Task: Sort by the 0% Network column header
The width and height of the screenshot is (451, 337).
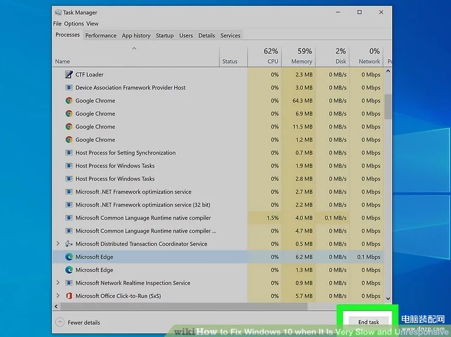Action: click(x=366, y=56)
